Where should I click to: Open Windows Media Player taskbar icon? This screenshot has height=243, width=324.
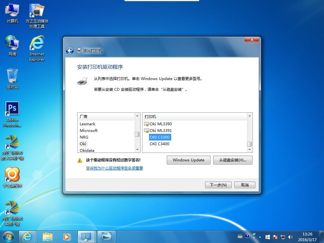coord(66,237)
